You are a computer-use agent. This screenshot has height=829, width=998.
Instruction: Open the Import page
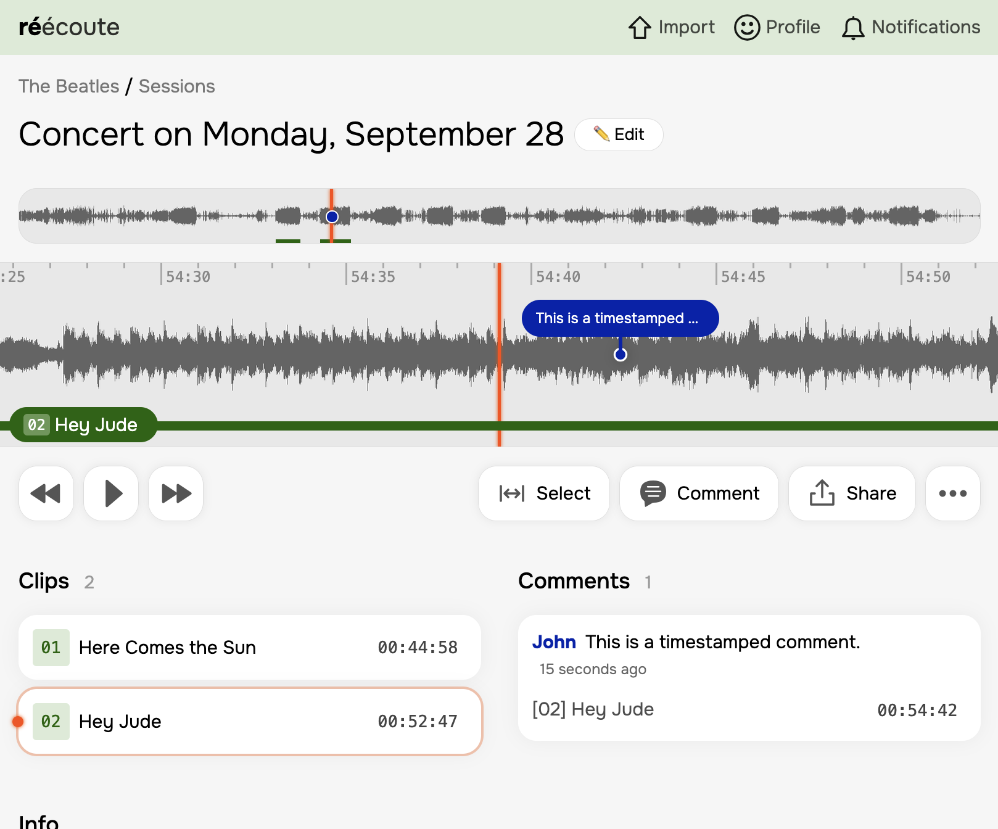[x=671, y=27]
